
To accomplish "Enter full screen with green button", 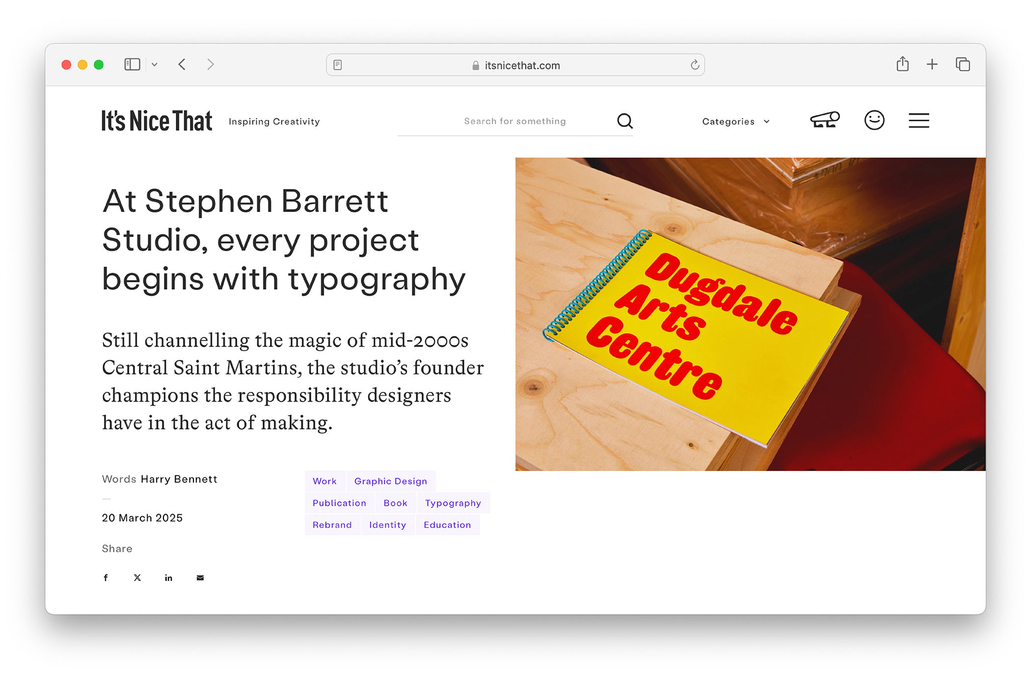I will [99, 65].
